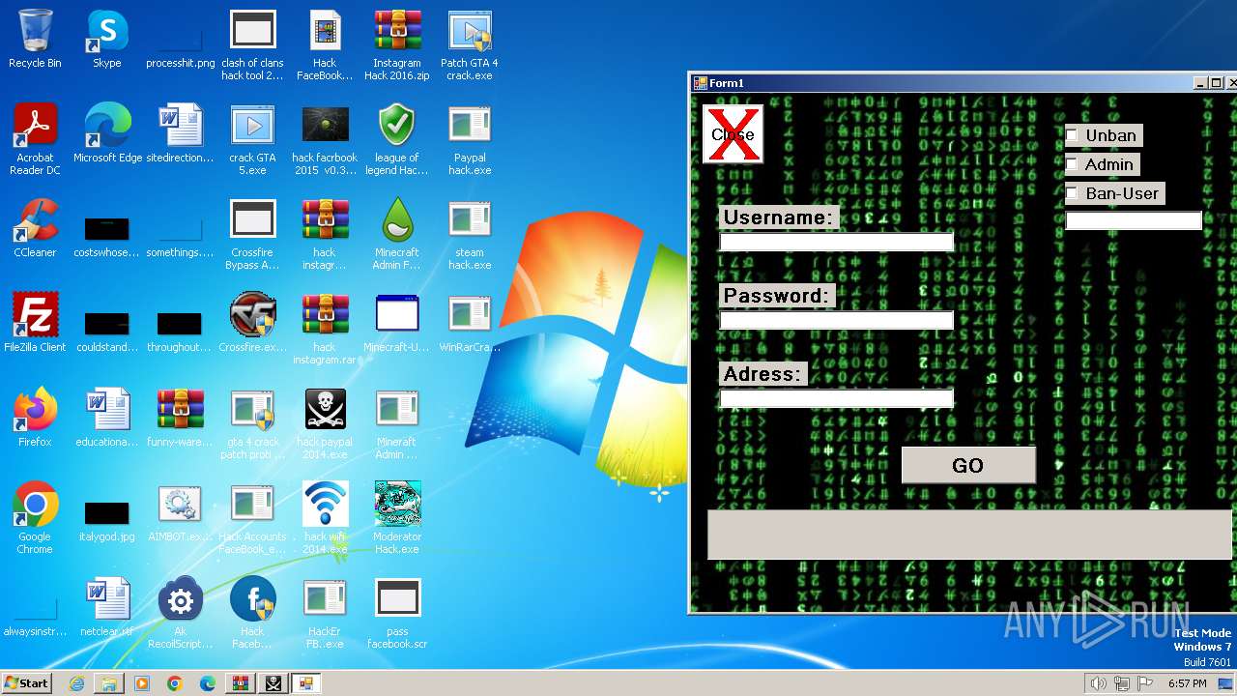Screen dimensions: 1237x696
Task: Select the sitedirection Word document
Action: click(180, 134)
